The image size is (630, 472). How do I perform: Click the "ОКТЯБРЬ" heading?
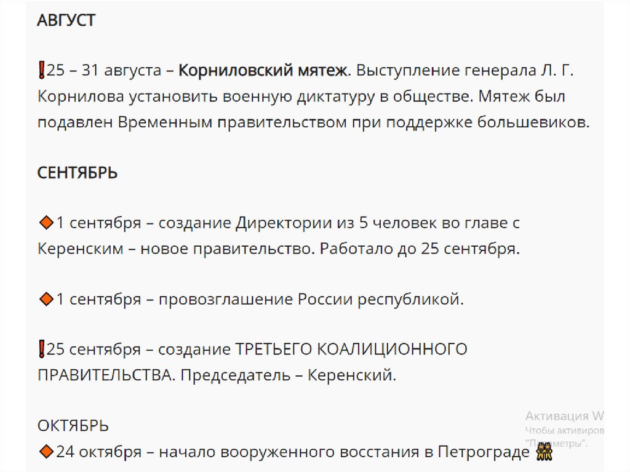point(73,425)
